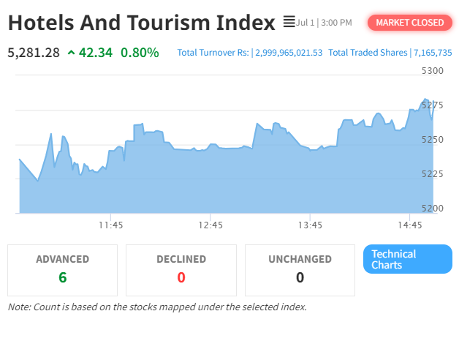
Task: Click the point change 42.34
Action: pyautogui.click(x=96, y=53)
